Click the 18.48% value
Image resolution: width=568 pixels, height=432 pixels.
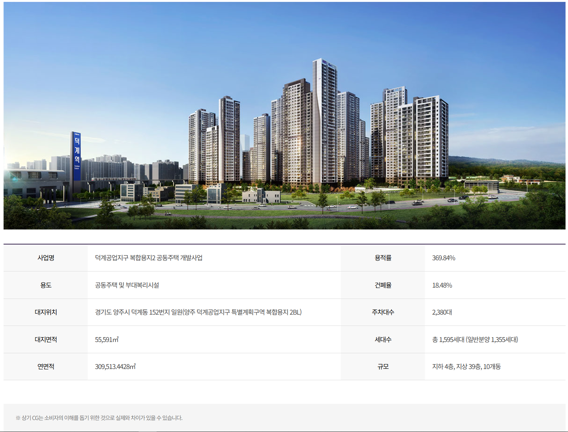pyautogui.click(x=442, y=285)
